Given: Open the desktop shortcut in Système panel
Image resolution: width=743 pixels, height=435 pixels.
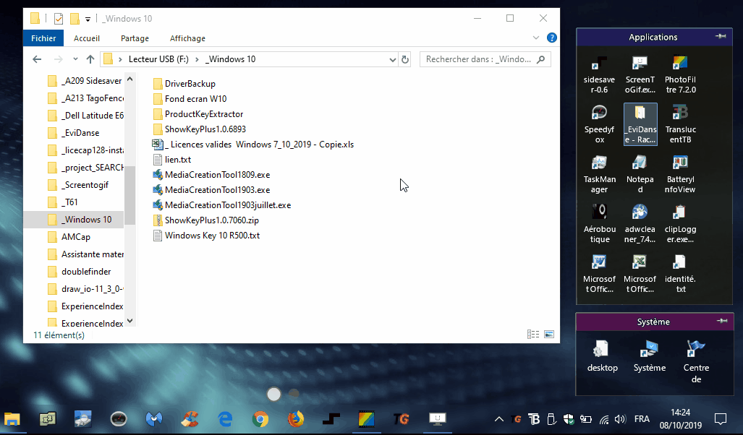Looking at the screenshot, I should coord(602,356).
